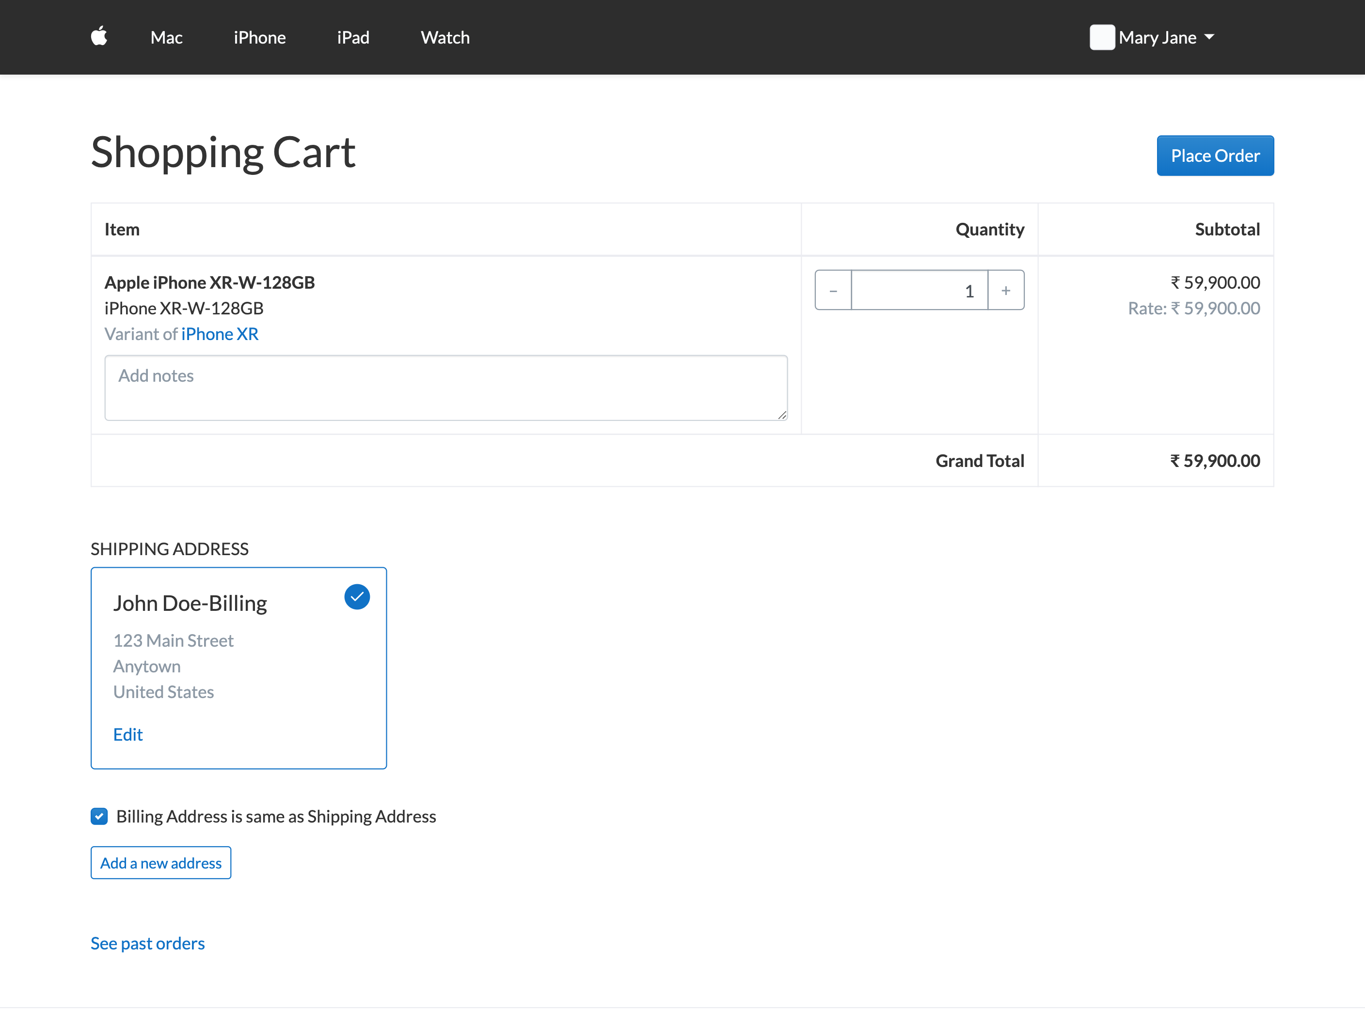Edit the John Doe-Billing address
1365x1010 pixels.
coord(128,734)
